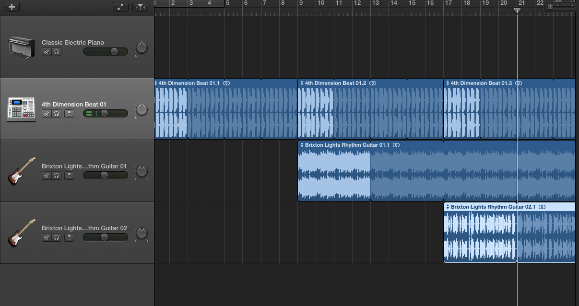Click the loop icon on Brixton Lights Guitar 02.1

click(542, 207)
